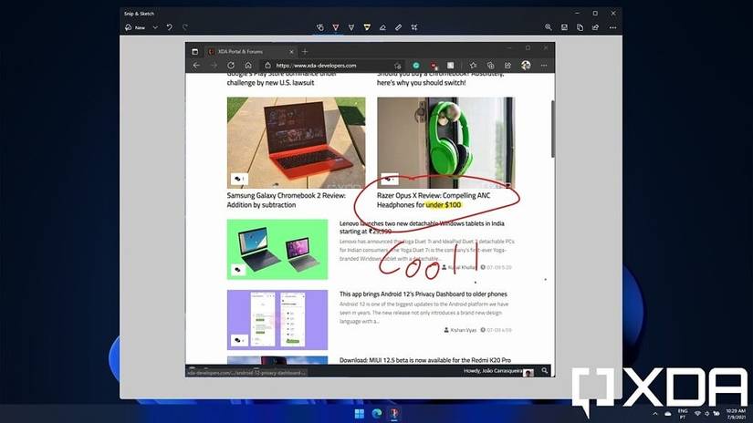Click the Android 12 Privacy Dashboard headline

(x=424, y=294)
